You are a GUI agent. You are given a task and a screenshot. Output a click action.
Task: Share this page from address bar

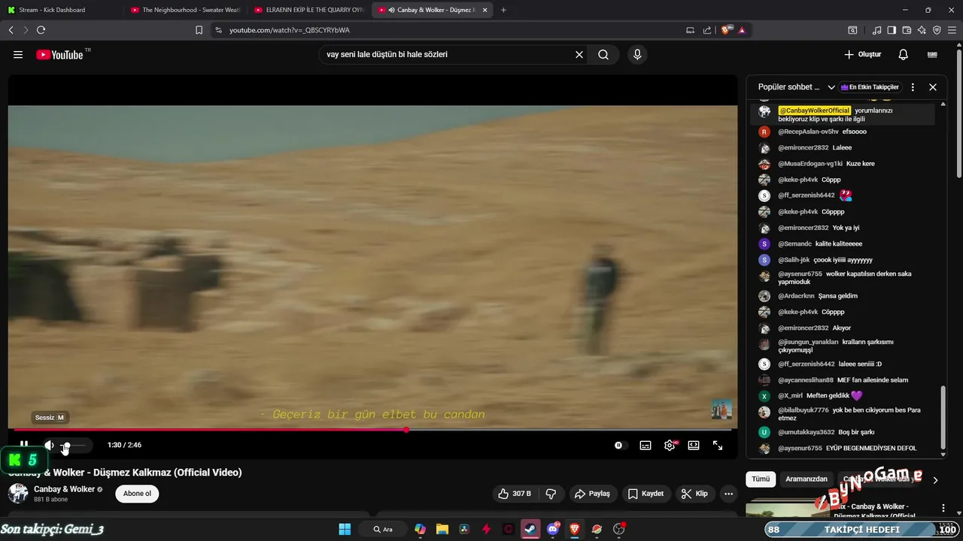[707, 30]
